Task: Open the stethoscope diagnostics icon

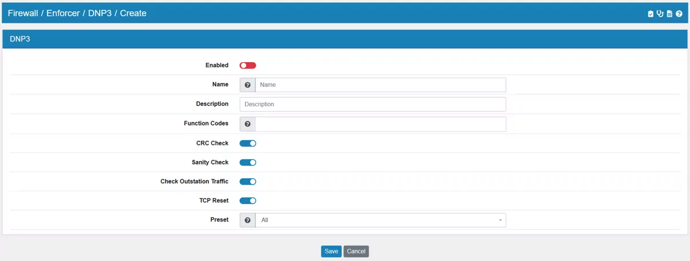Action: [x=660, y=14]
